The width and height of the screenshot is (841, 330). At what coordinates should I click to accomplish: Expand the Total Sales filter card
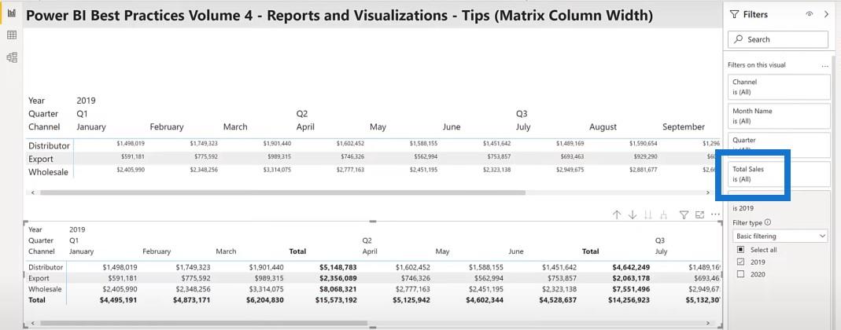pos(779,174)
